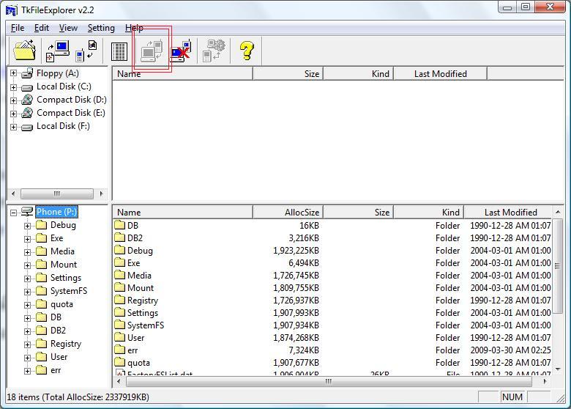Image resolution: width=571 pixels, height=409 pixels.
Task: Expand the Floppy (A:) drive node
Action: pos(13,73)
